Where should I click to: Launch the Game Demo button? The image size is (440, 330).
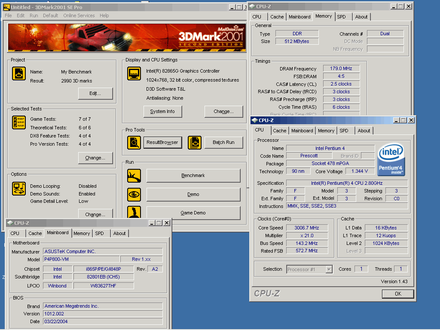coord(193,213)
